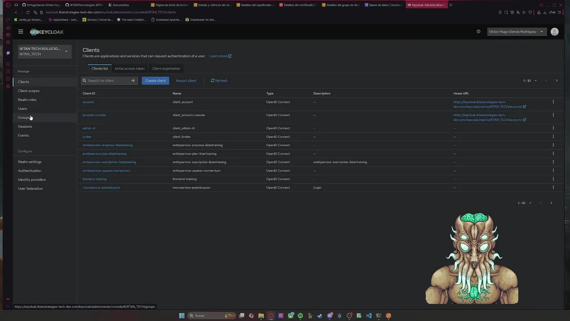570x321 pixels.
Task: Open File Explorer from the taskbar
Action: (261, 316)
